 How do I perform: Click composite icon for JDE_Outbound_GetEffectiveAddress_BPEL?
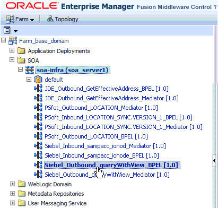tap(38, 88)
